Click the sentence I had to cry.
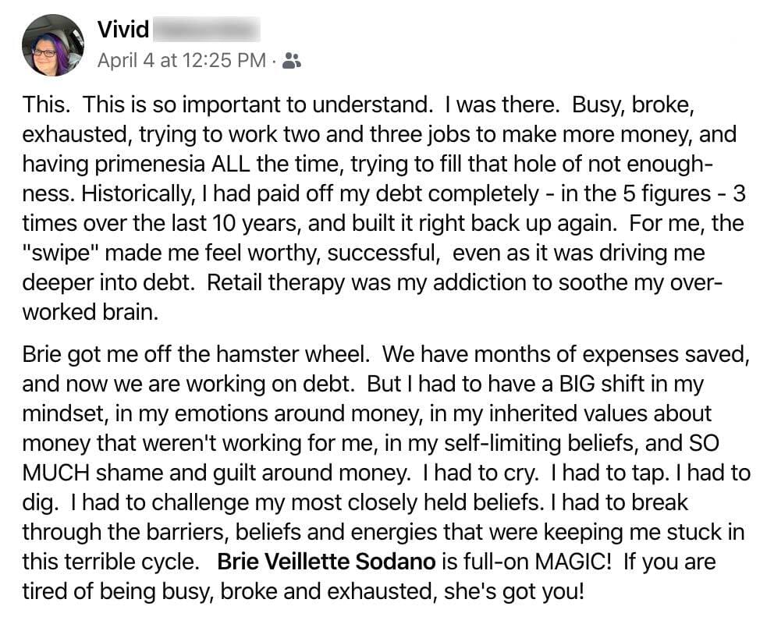Image resolution: width=774 pixels, height=624 pixels. pyautogui.click(x=481, y=473)
